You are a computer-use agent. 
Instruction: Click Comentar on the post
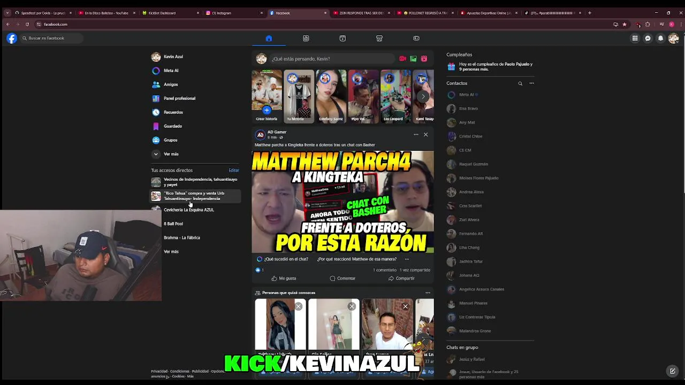pyautogui.click(x=342, y=279)
